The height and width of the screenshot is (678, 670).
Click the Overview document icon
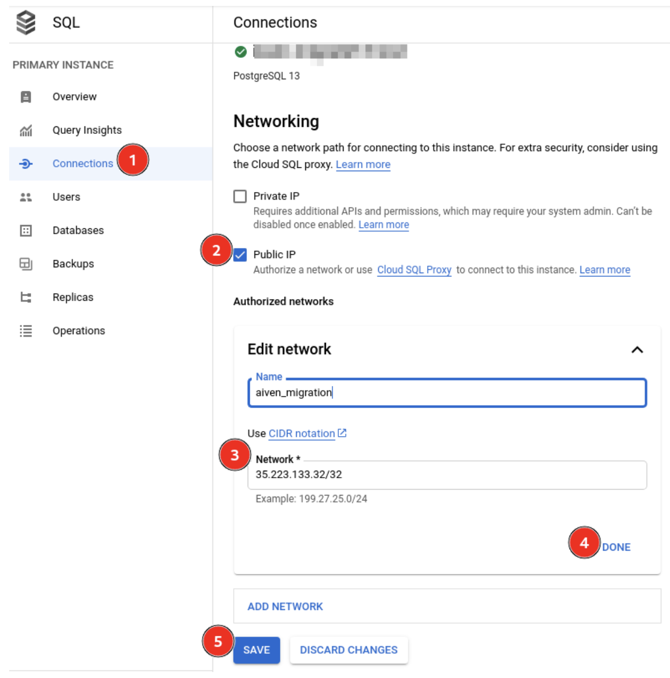[26, 97]
